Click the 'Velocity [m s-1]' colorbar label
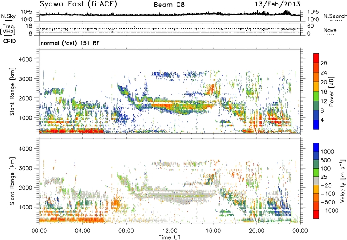The width and height of the screenshot is (347, 240). point(343,181)
